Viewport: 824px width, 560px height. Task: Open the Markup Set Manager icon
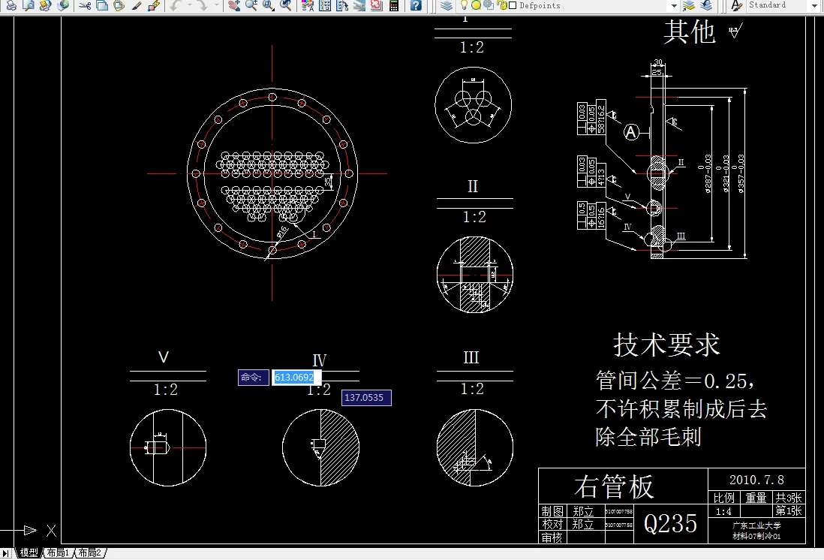click(376, 6)
